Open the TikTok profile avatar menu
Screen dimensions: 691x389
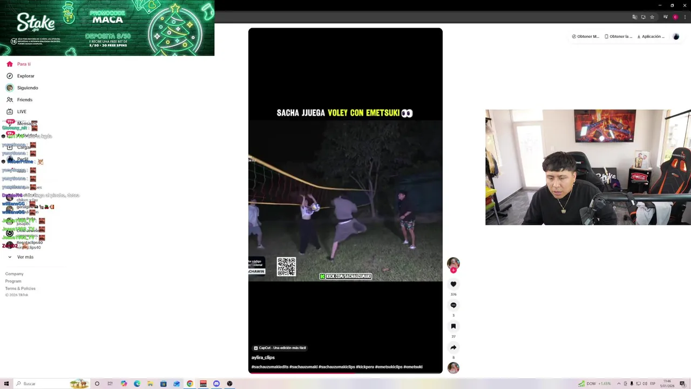click(676, 37)
